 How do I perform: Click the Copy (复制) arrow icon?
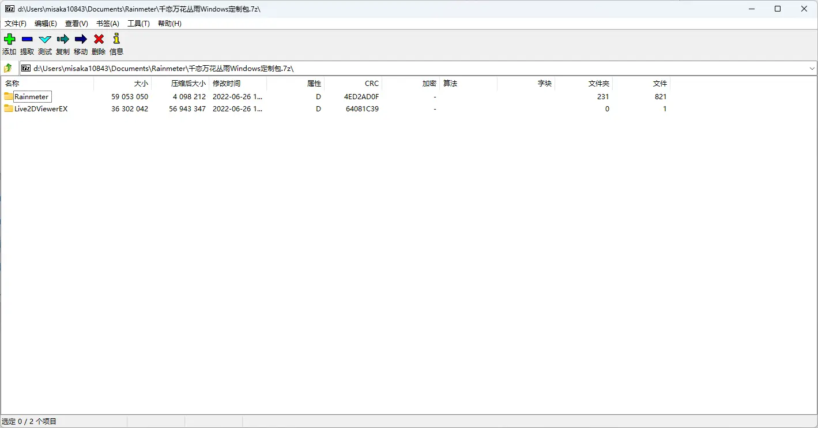63,40
